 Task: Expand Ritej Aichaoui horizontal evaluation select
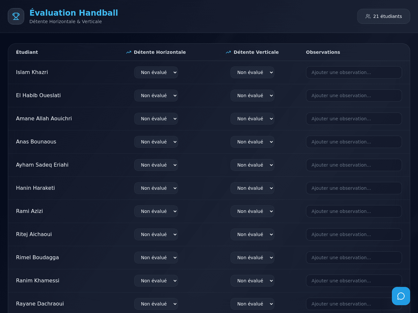pyautogui.click(x=156, y=234)
